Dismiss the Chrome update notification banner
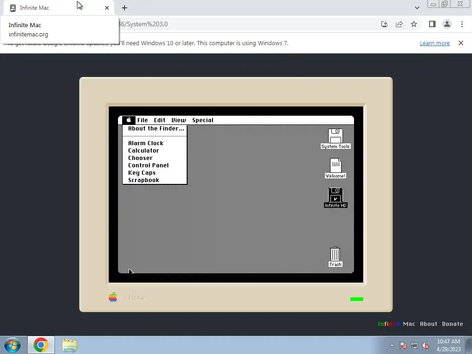The image size is (472, 354). point(461,43)
